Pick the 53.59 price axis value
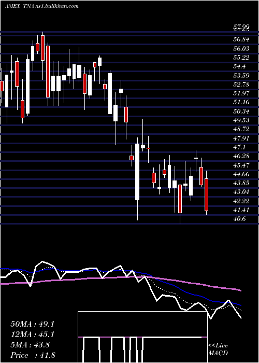Viewport: 259px width, 363px height. (241, 76)
